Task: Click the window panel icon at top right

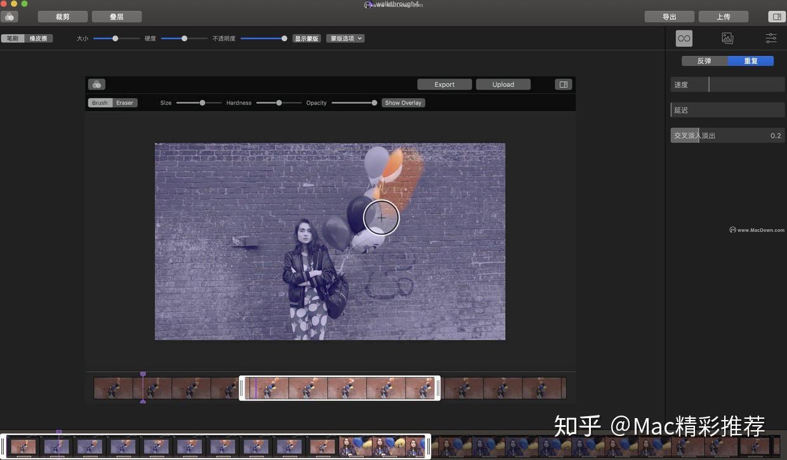Action: coord(776,16)
